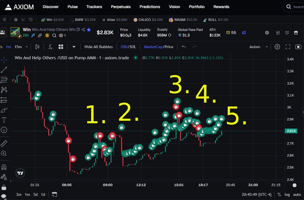Open the WAGMI $10.2K ticker
The height and width of the screenshot is (200, 304).
pyautogui.click(x=183, y=20)
